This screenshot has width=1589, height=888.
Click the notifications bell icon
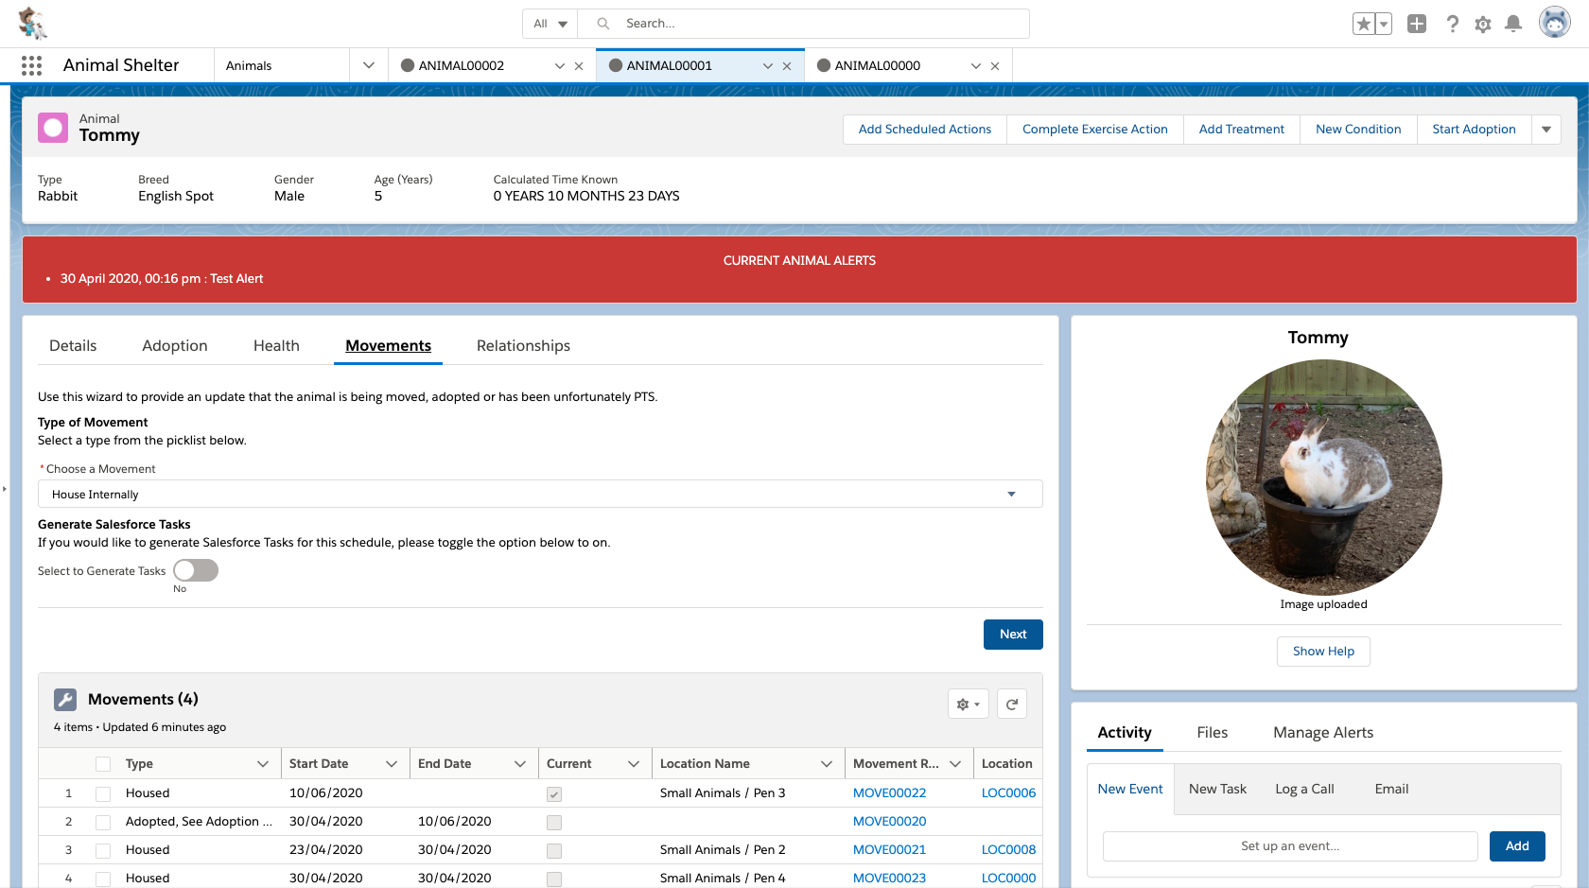1513,24
